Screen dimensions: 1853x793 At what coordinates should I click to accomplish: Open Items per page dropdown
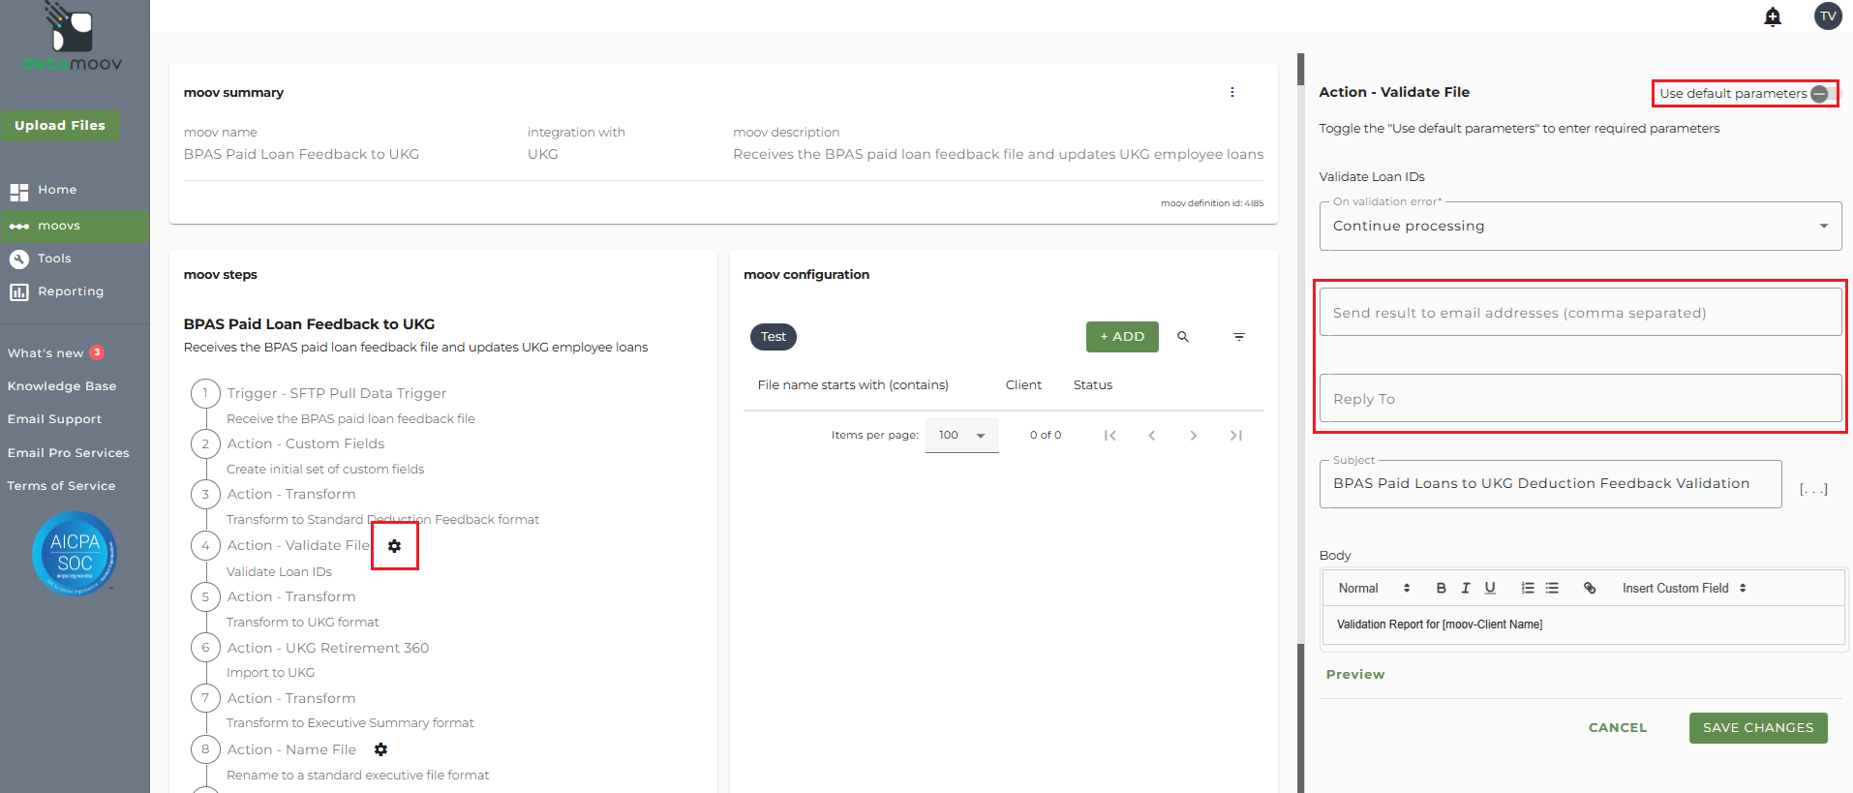click(x=962, y=436)
